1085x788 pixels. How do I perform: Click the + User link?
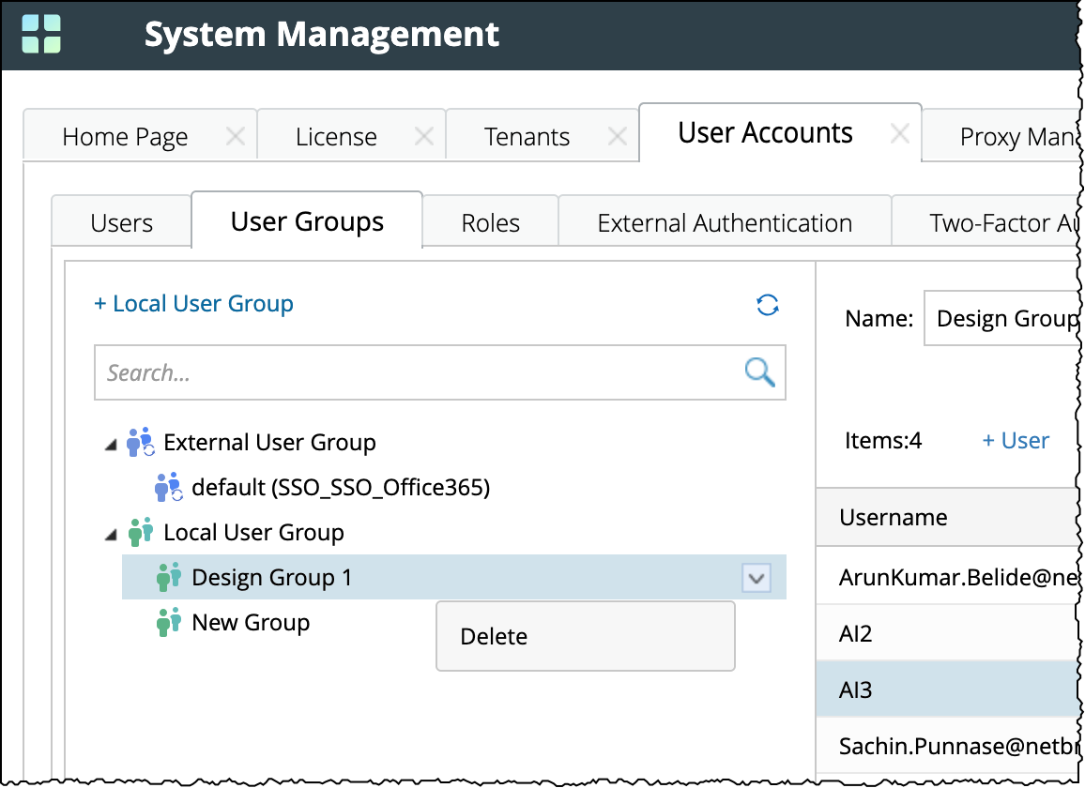(x=1016, y=441)
